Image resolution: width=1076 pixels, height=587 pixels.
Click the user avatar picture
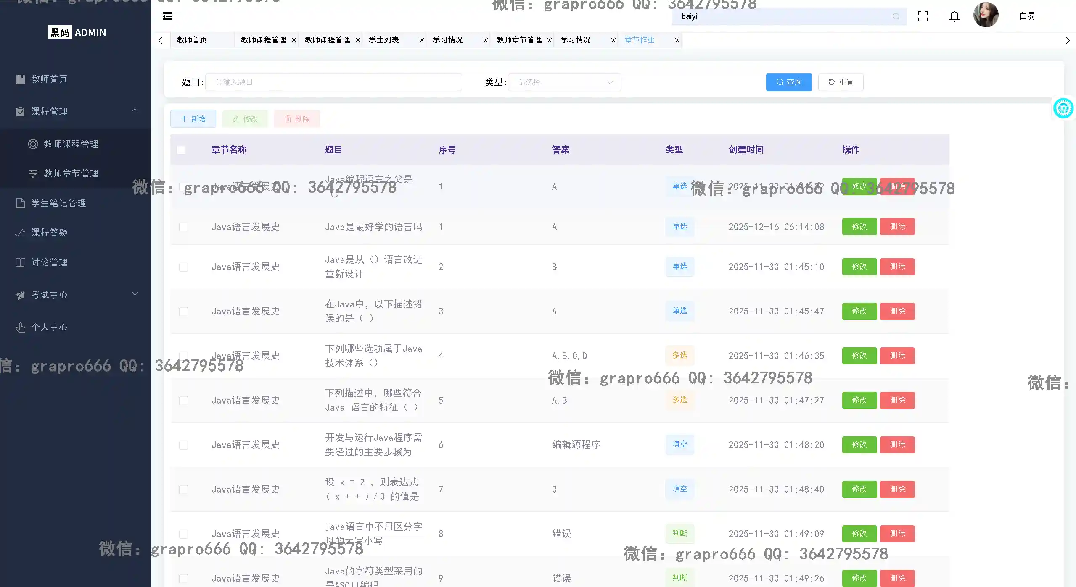(986, 15)
